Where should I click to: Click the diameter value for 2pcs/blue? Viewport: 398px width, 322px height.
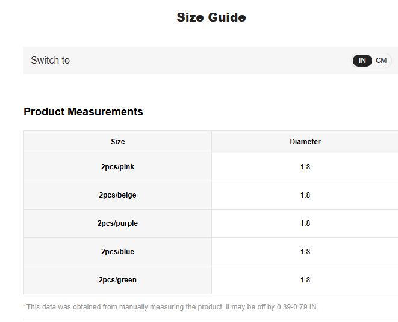tap(305, 252)
